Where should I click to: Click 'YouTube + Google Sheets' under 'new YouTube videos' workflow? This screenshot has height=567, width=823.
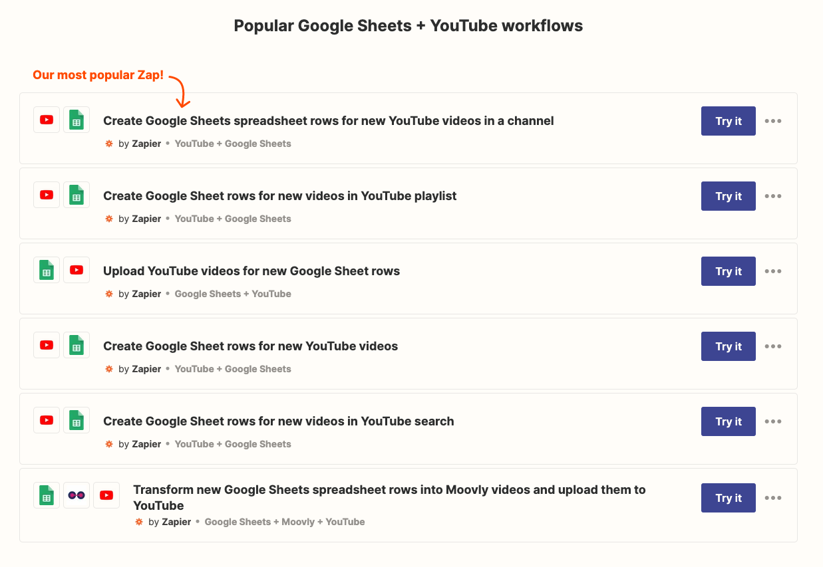pos(233,369)
